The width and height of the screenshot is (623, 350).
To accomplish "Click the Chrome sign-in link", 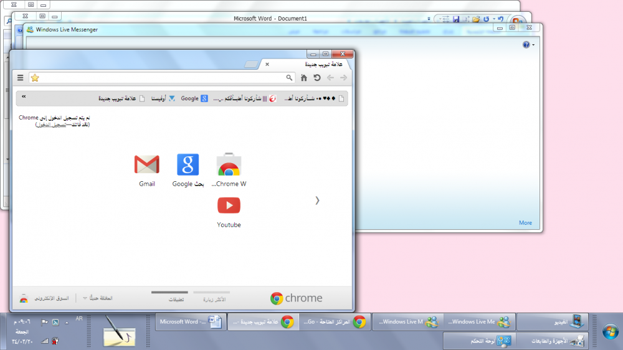I will 51,125.
